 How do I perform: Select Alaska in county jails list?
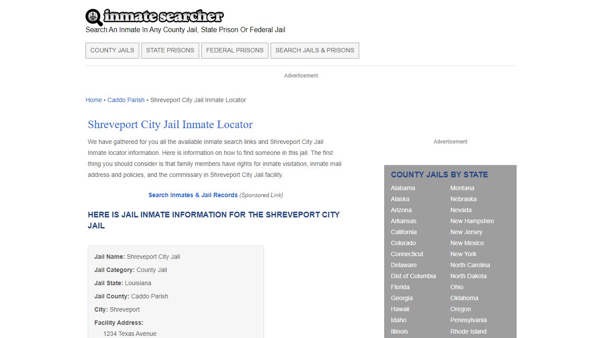(400, 199)
